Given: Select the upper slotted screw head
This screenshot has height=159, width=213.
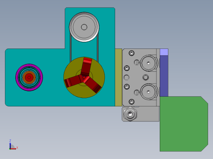Looking at the screenshot, I should click(137, 62).
